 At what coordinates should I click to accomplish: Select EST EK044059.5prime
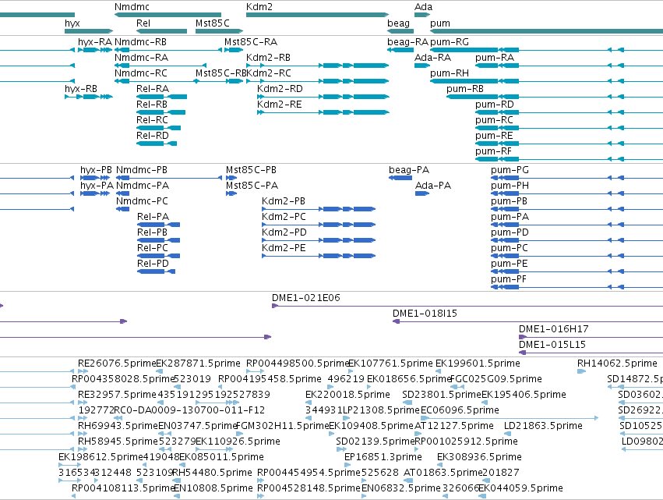520,488
